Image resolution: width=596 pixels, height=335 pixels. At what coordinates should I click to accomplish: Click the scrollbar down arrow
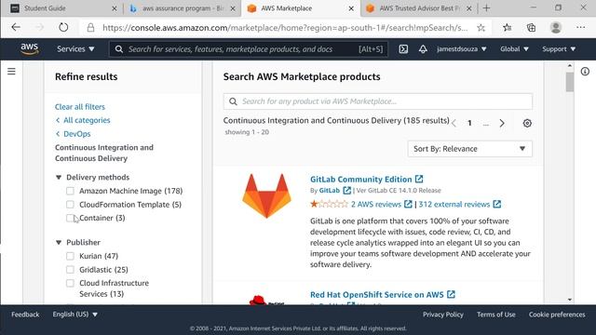pyautogui.click(x=569, y=300)
